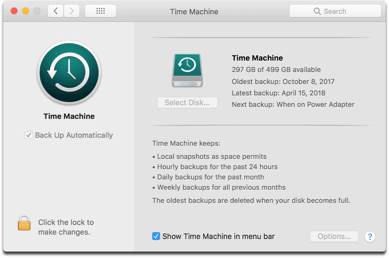Click "The oldest backups are deleted" sentence
Screen dimensions: 389x258
[x=251, y=201]
